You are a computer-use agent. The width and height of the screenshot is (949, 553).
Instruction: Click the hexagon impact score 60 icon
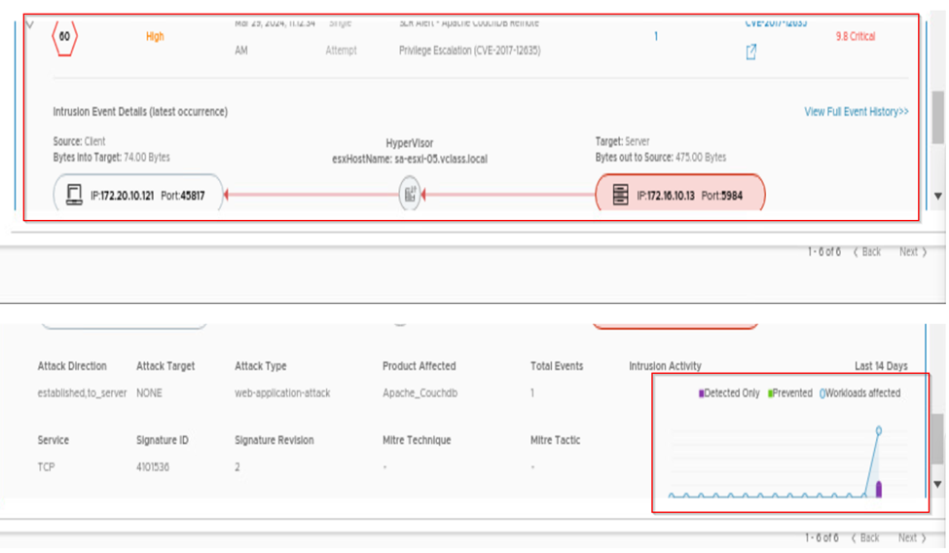(64, 37)
